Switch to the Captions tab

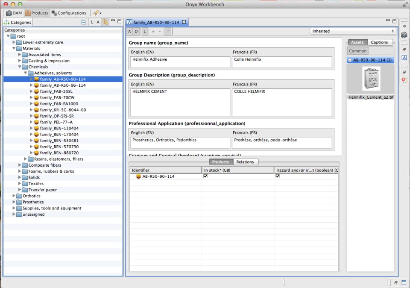pos(379,42)
